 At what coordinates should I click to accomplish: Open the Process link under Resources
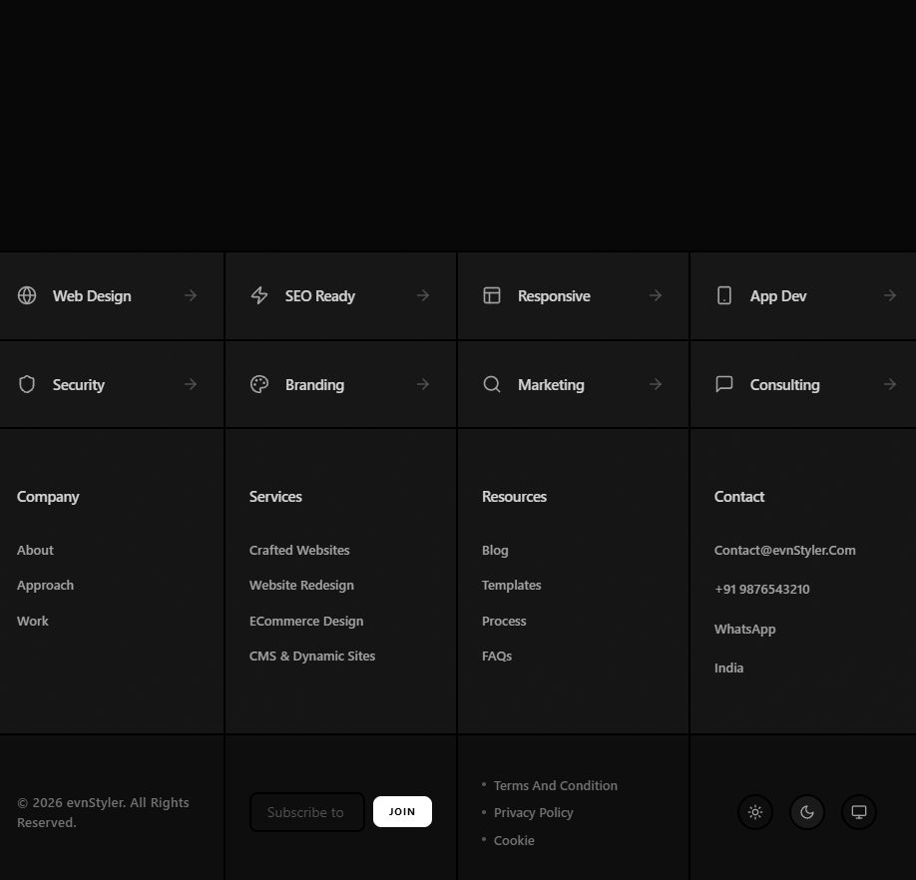point(504,621)
